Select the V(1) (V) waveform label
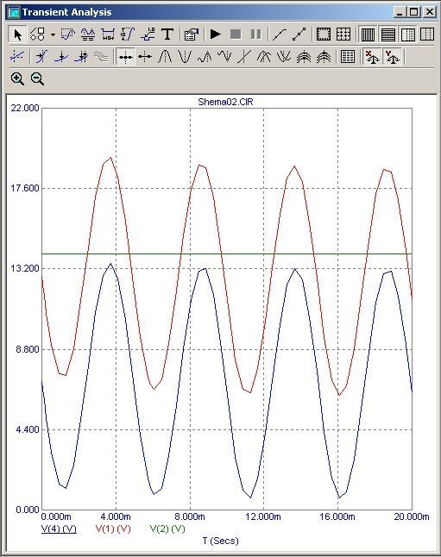The width and height of the screenshot is (441, 557). [x=113, y=529]
